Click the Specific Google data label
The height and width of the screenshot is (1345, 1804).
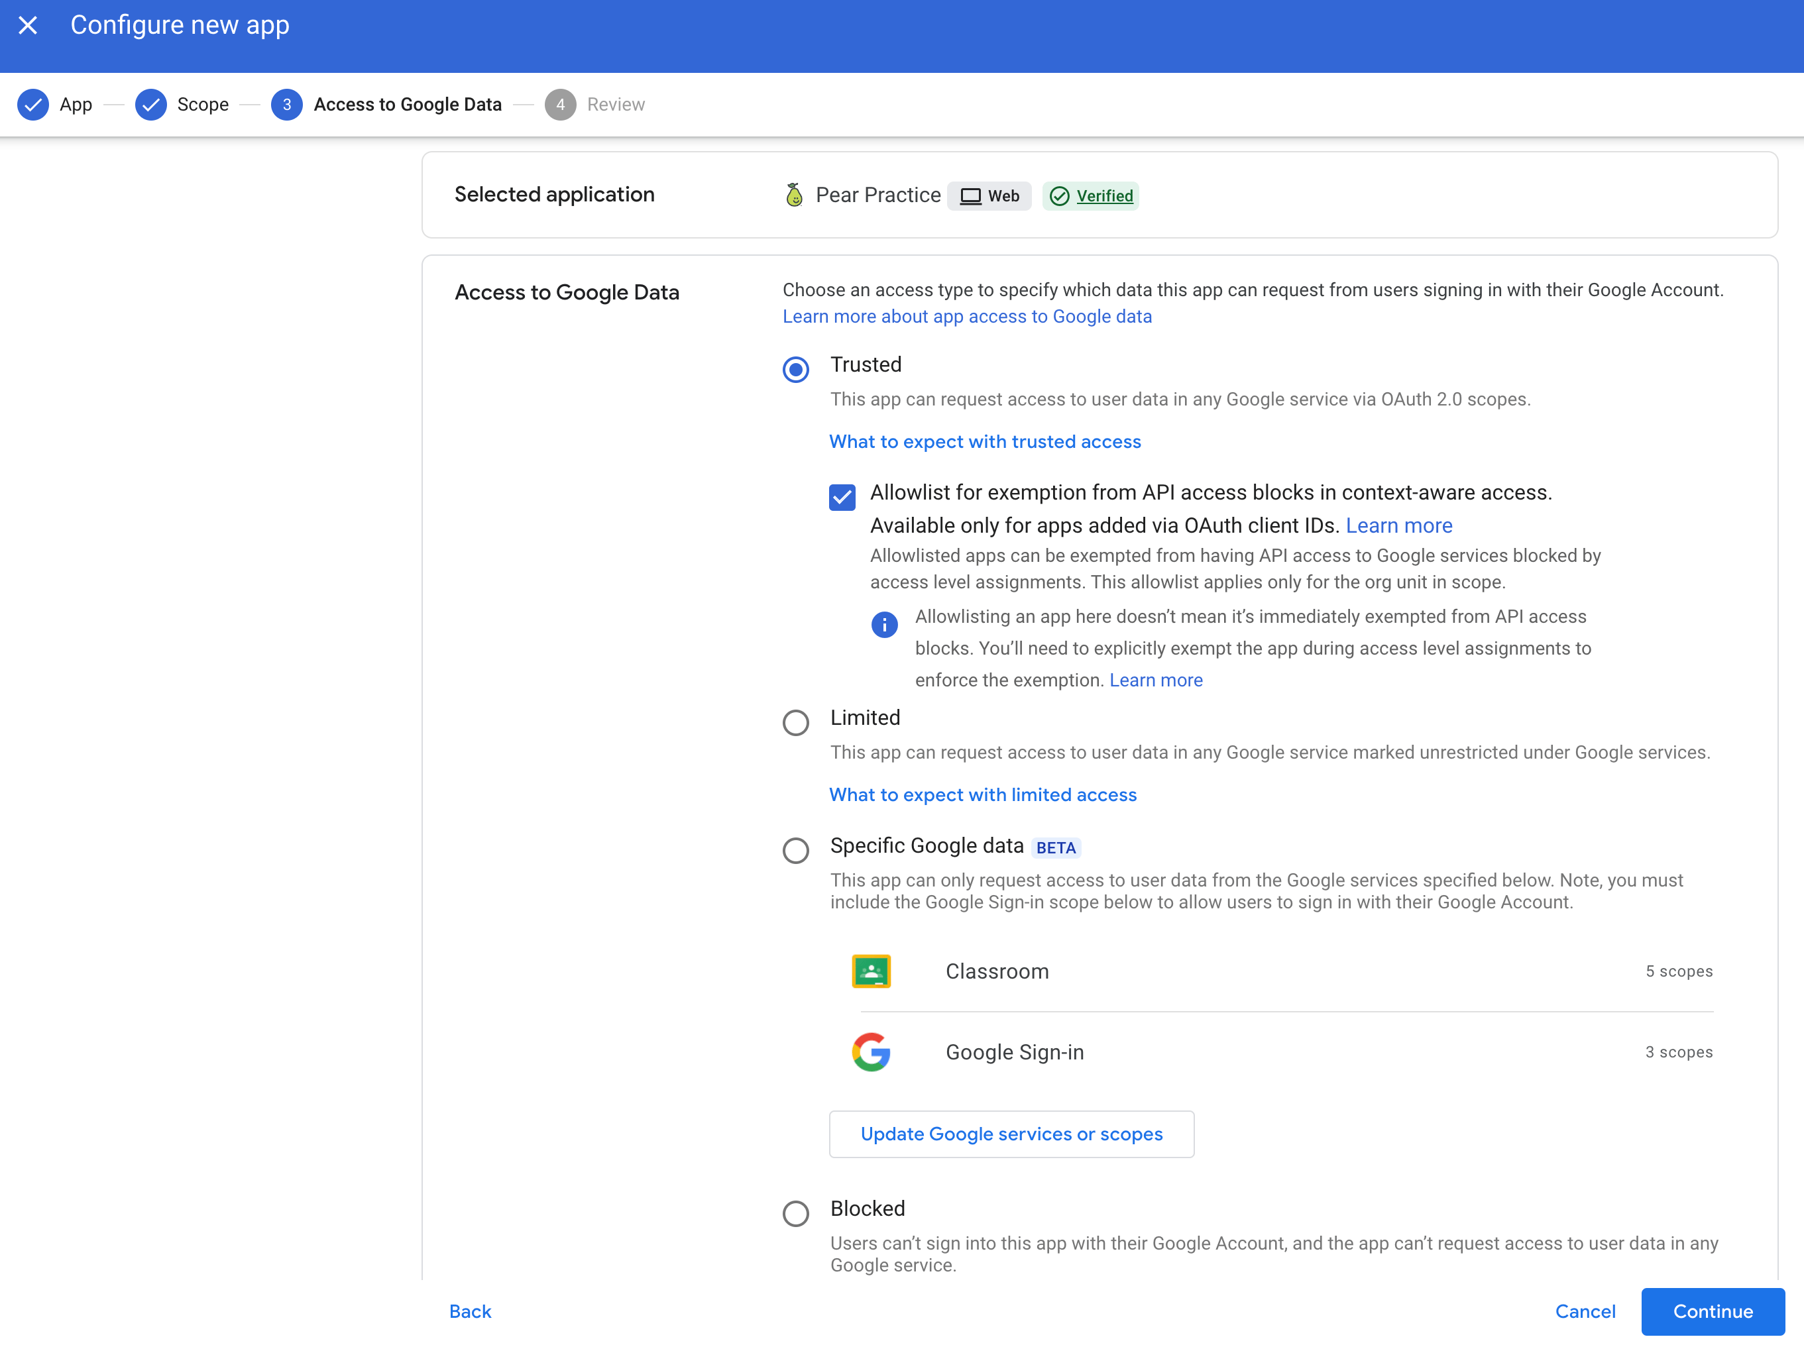coord(927,846)
